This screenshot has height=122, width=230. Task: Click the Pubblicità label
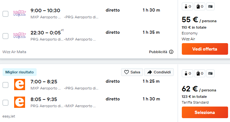coord(158,52)
